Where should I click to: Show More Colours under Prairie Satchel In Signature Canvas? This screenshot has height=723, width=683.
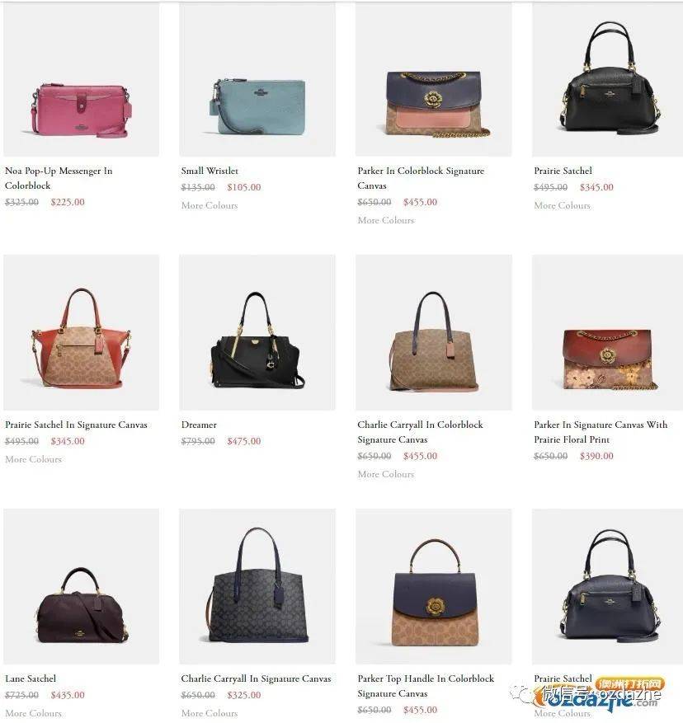click(33, 459)
